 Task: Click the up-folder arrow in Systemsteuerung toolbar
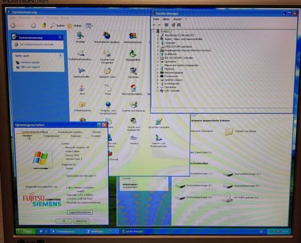coord(44,26)
